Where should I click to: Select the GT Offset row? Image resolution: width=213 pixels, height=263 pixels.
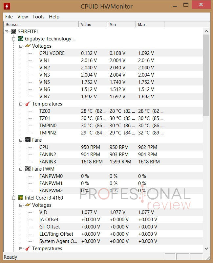(x=120, y=227)
